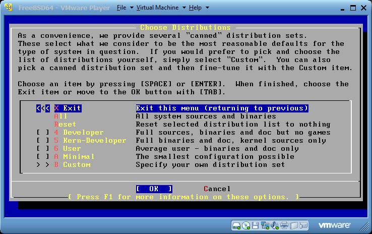This screenshot has width=372, height=234.
Task: Click the OK button
Action: point(154,189)
